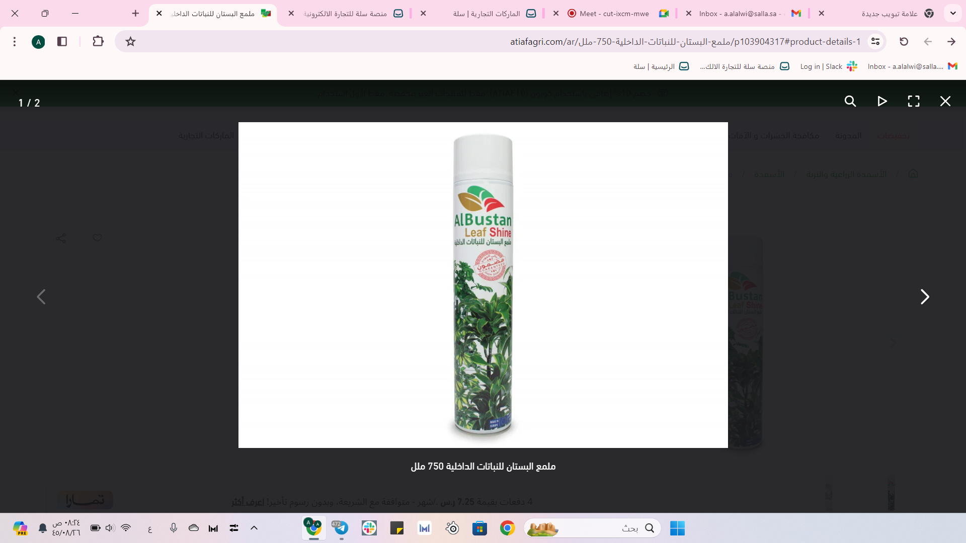
Task: Open Log in | Slack bookmark
Action: 829,66
